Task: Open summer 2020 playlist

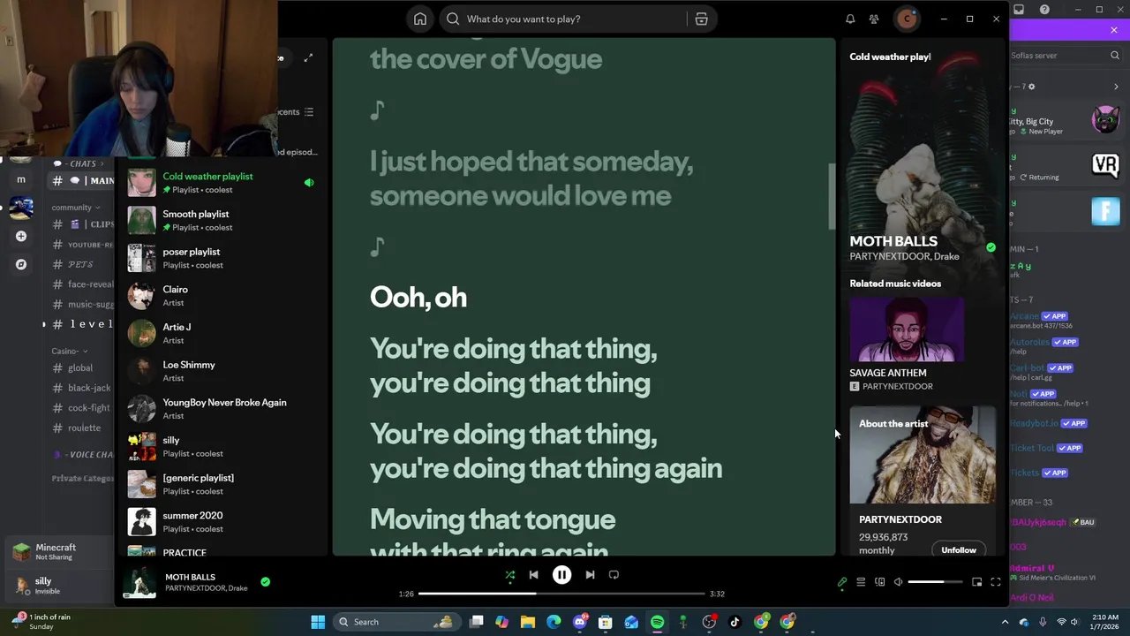Action: pyautogui.click(x=221, y=522)
